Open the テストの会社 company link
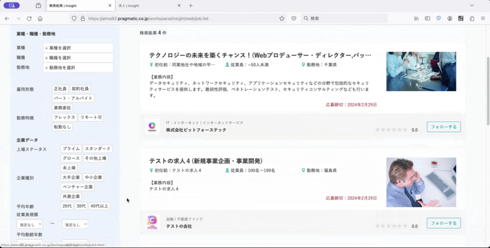 pos(179,226)
